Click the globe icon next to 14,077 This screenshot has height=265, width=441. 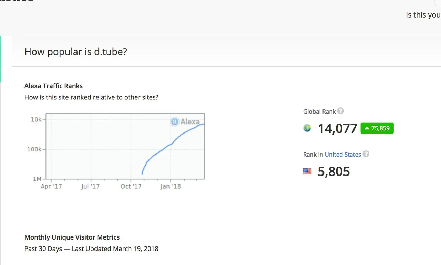click(307, 128)
